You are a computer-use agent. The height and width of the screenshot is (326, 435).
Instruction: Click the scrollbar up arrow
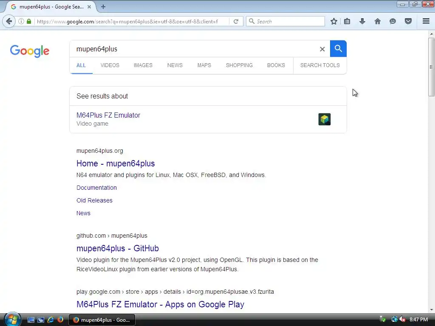pyautogui.click(x=431, y=34)
